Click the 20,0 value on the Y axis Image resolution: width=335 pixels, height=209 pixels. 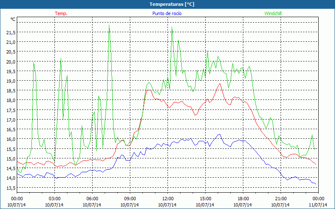(11, 62)
